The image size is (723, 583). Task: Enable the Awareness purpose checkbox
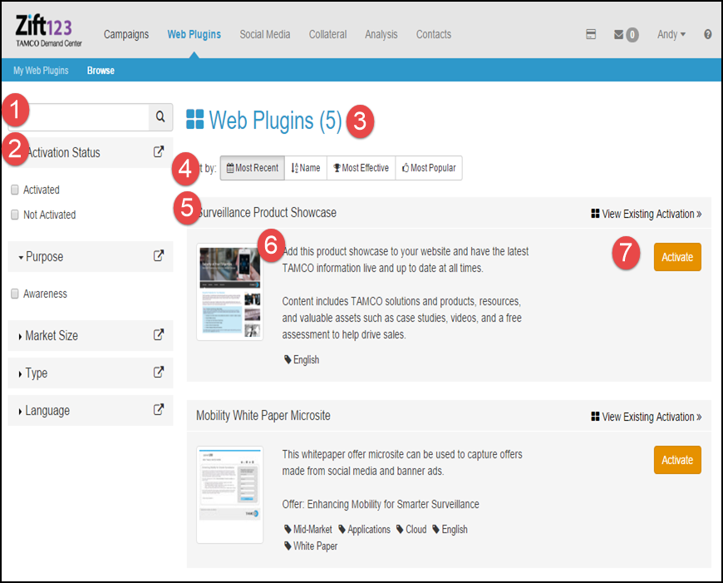[x=15, y=294]
